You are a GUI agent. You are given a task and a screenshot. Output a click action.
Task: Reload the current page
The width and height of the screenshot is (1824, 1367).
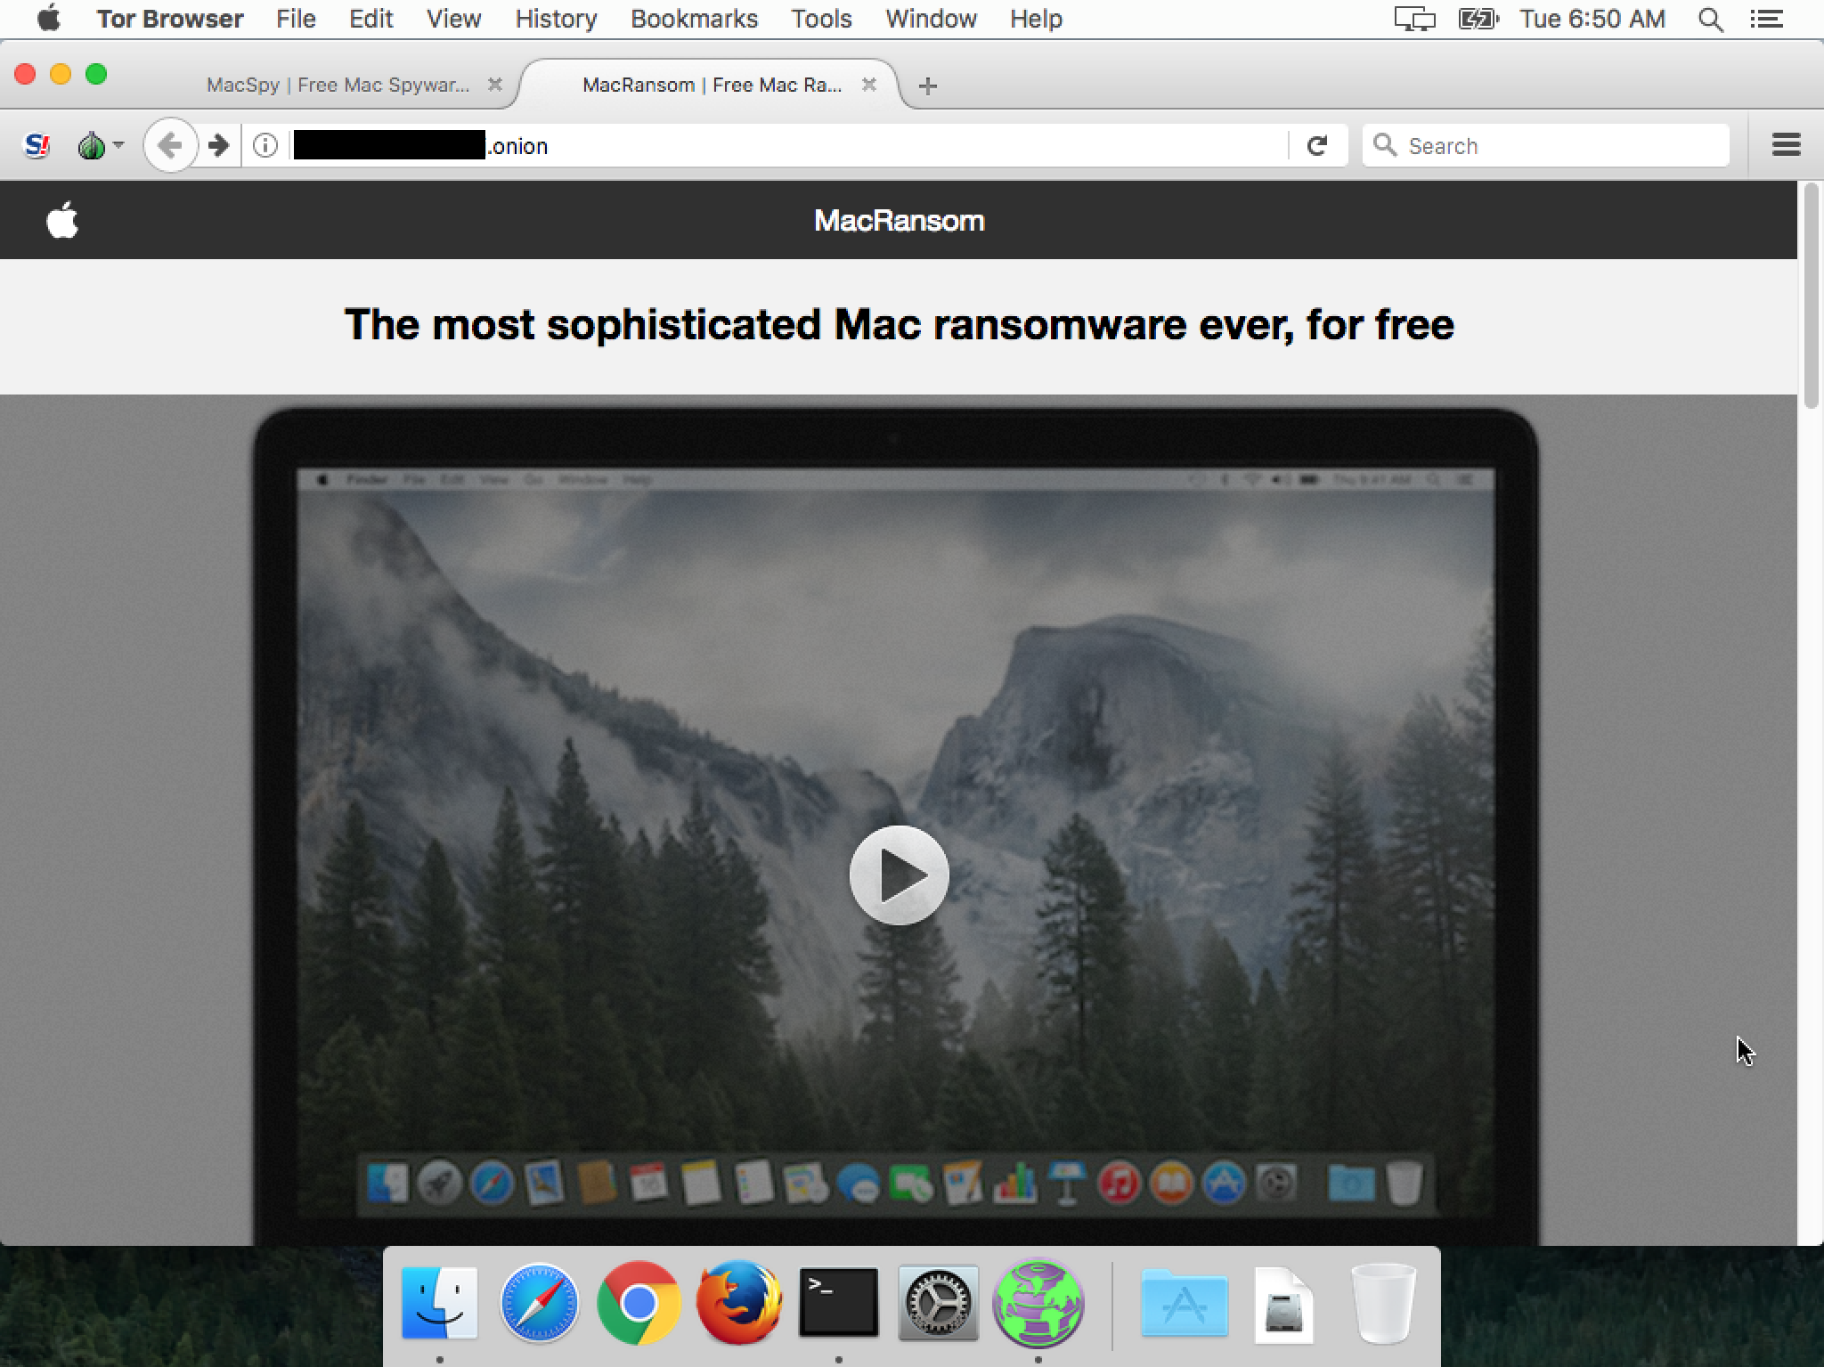[1317, 145]
